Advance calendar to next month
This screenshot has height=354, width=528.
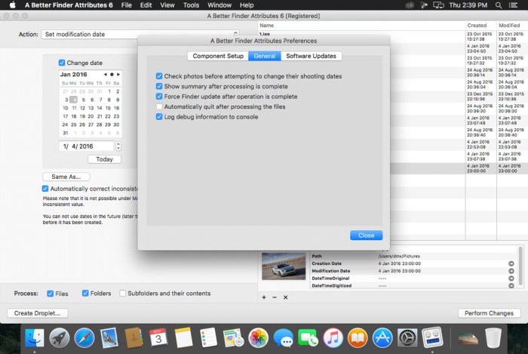tap(118, 75)
